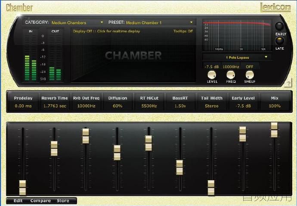Select the Predelay 0.00 ms value
Viewport: 297px width, 206px height.
(x=23, y=106)
